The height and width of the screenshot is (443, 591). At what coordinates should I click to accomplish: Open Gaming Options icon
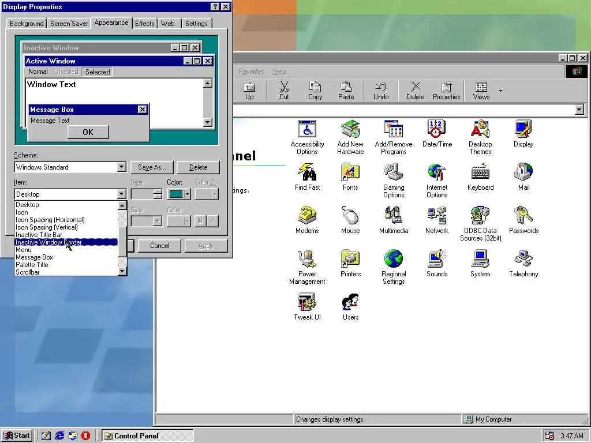[x=394, y=181]
